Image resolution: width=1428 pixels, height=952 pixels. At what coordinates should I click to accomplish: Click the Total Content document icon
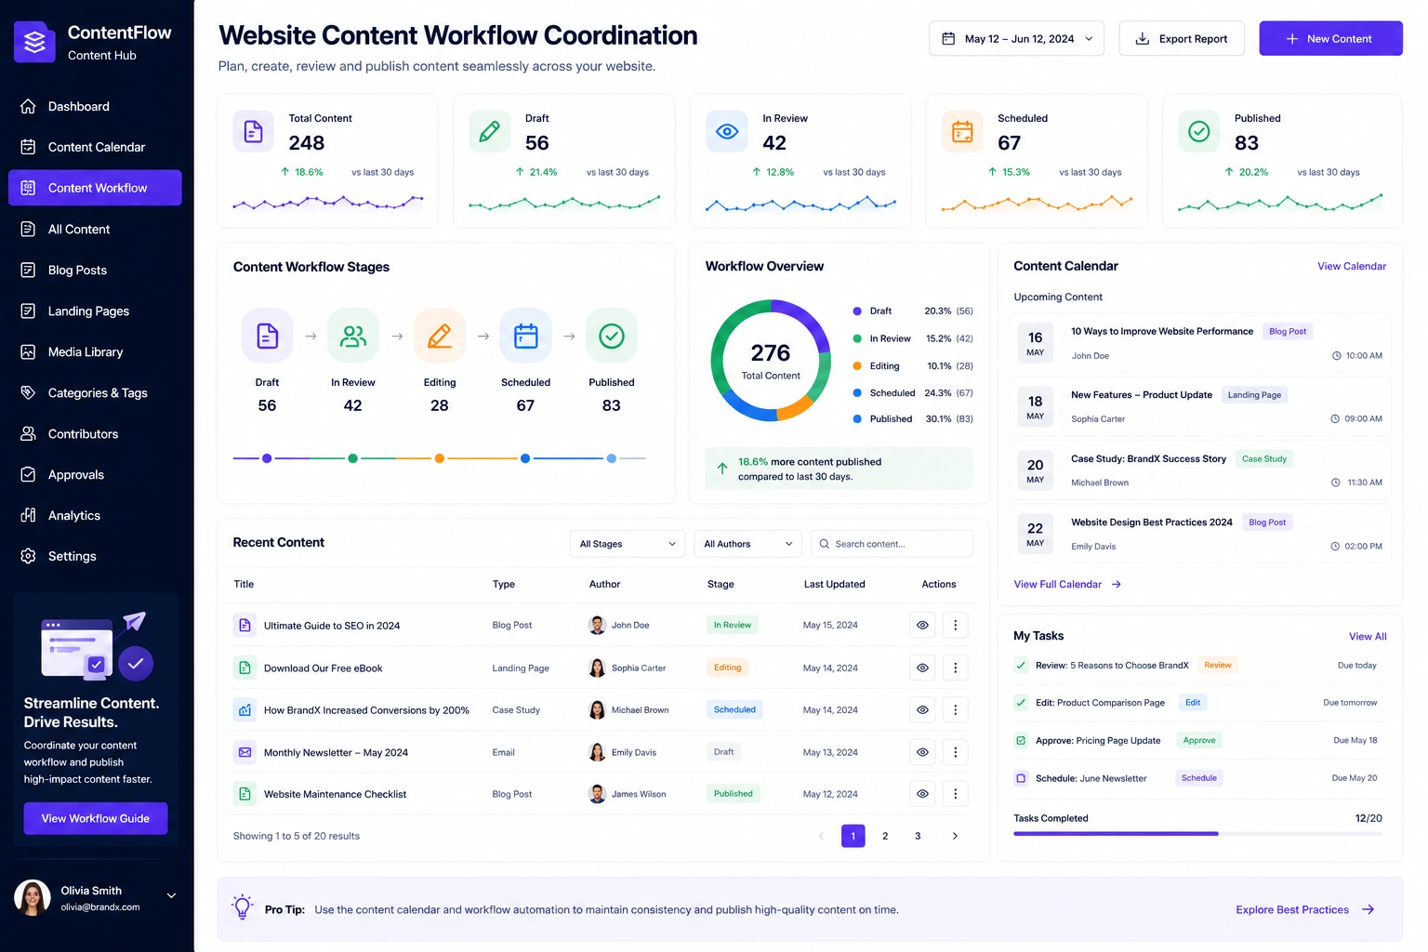click(254, 132)
